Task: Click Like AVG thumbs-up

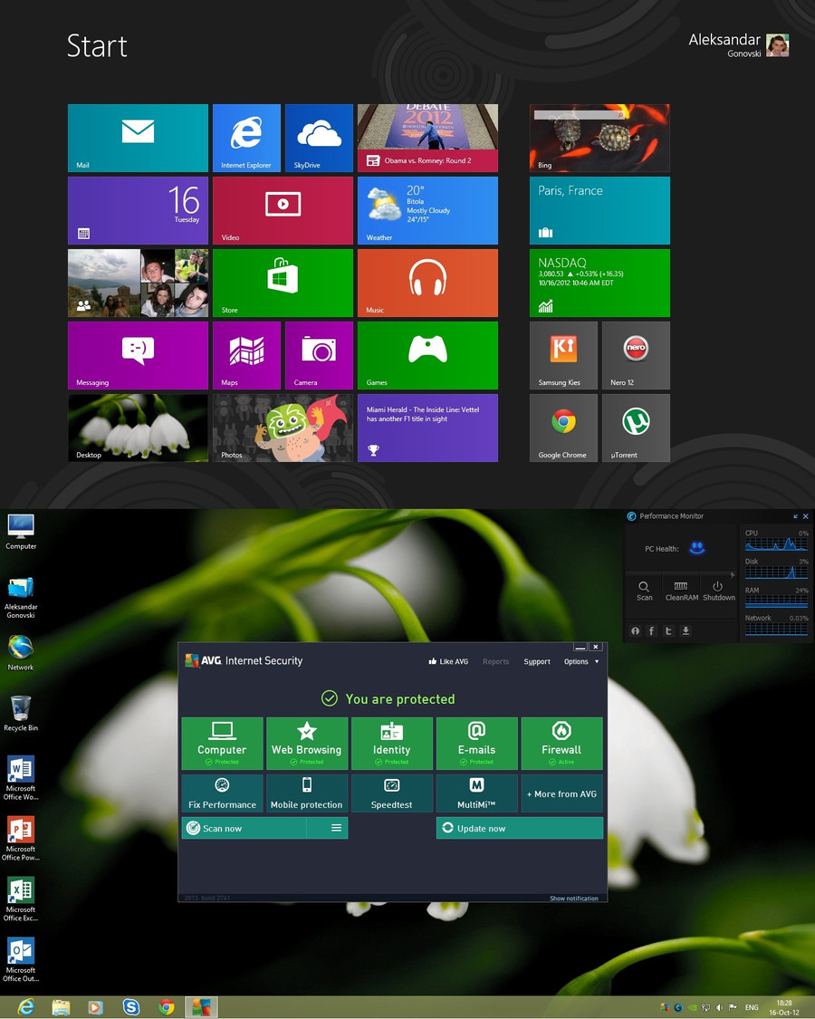Action: [448, 661]
